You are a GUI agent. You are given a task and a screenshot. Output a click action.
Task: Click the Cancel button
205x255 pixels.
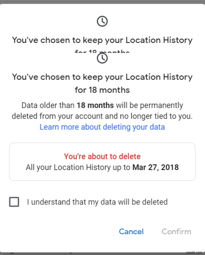[x=131, y=231]
